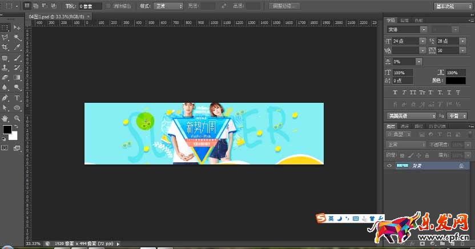The image size is (475, 249).
Task: Enable the anti-alias checkbox in options bar
Action: tap(109, 6)
